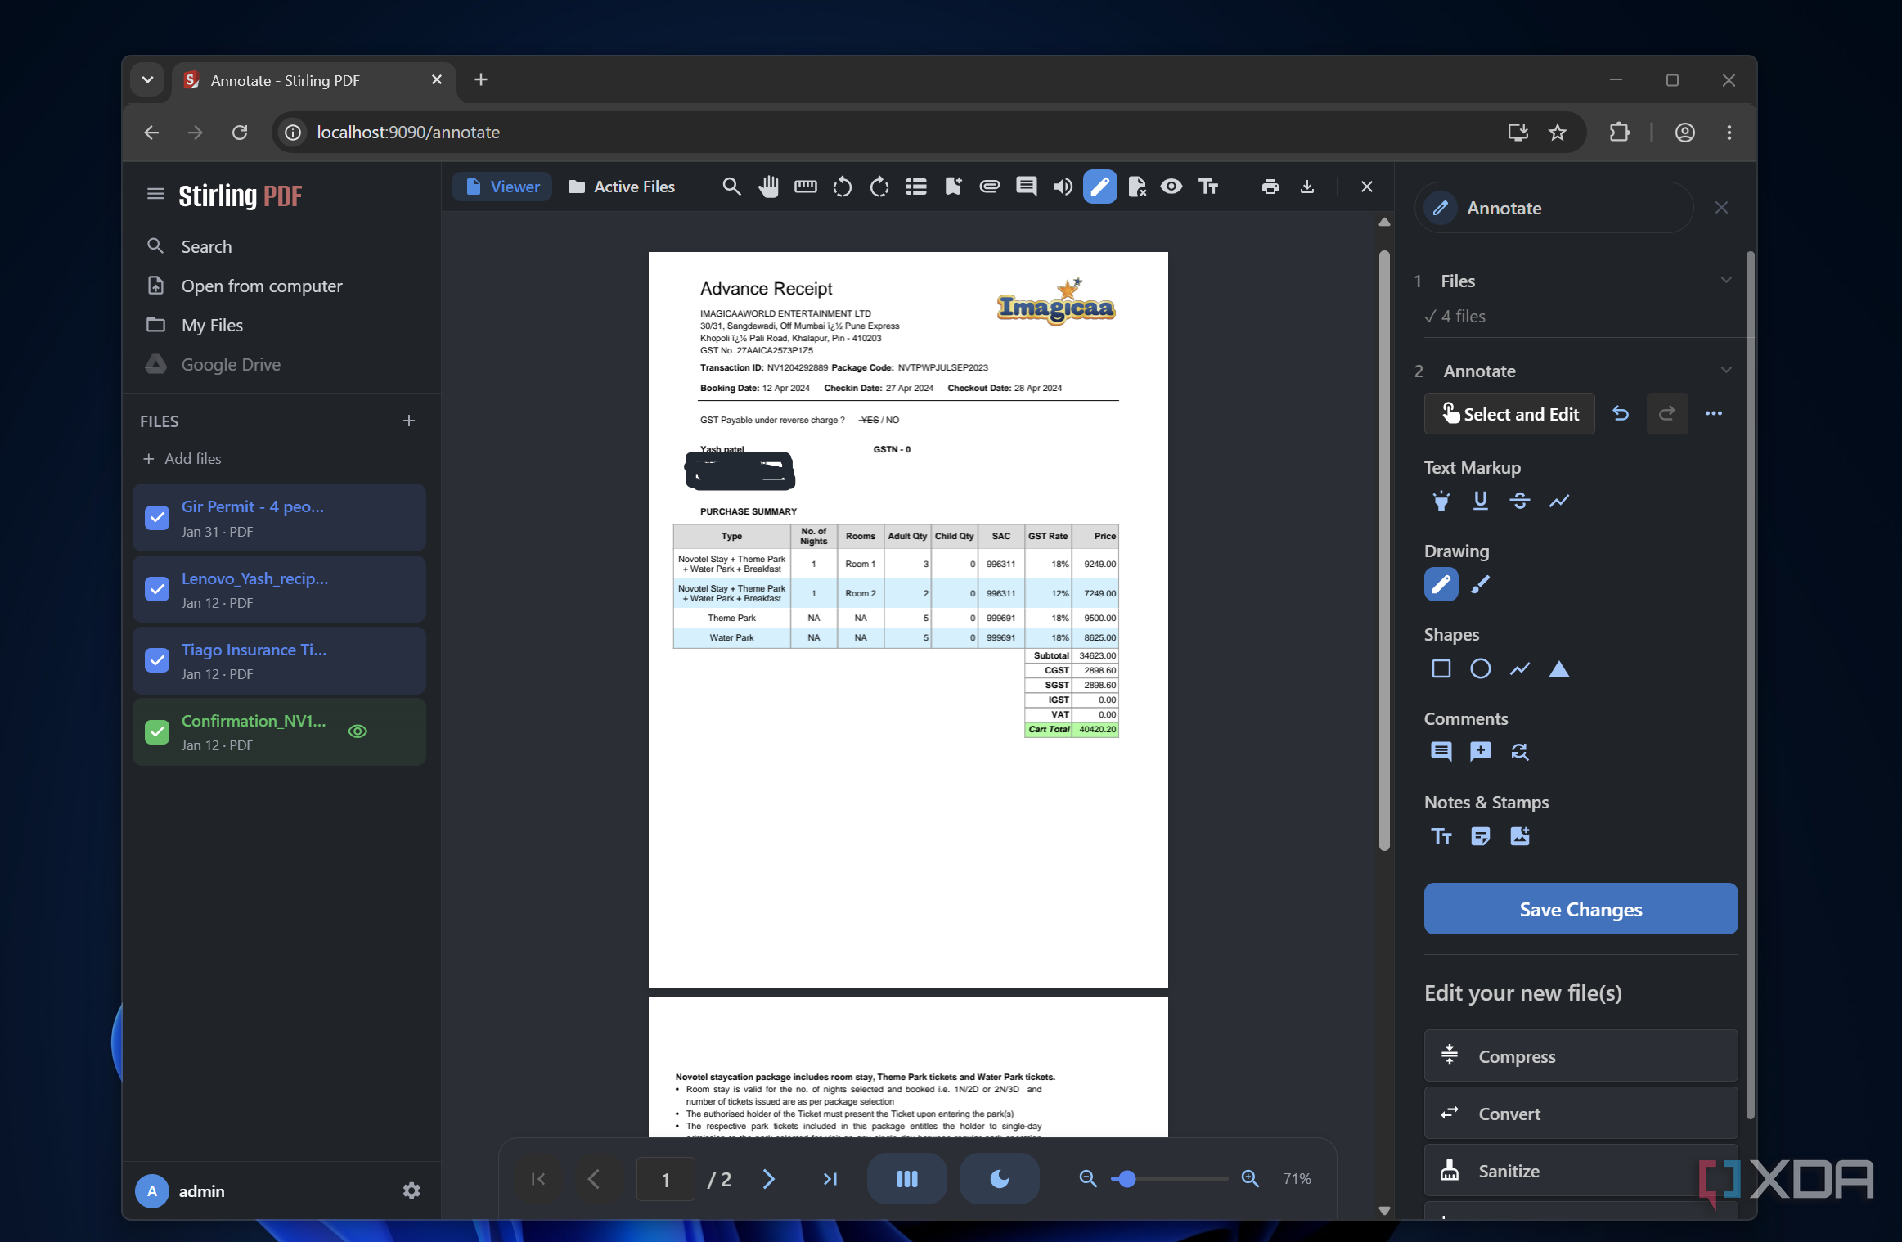Click the eye visibility icon in toolbar
The height and width of the screenshot is (1242, 1902).
1171,187
